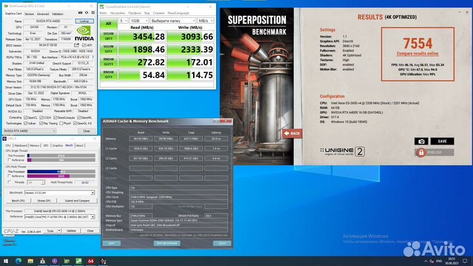Click Bench CPU button in CPU-Z
Image resolution: width=473 pixels, height=266 pixels.
click(x=18, y=200)
